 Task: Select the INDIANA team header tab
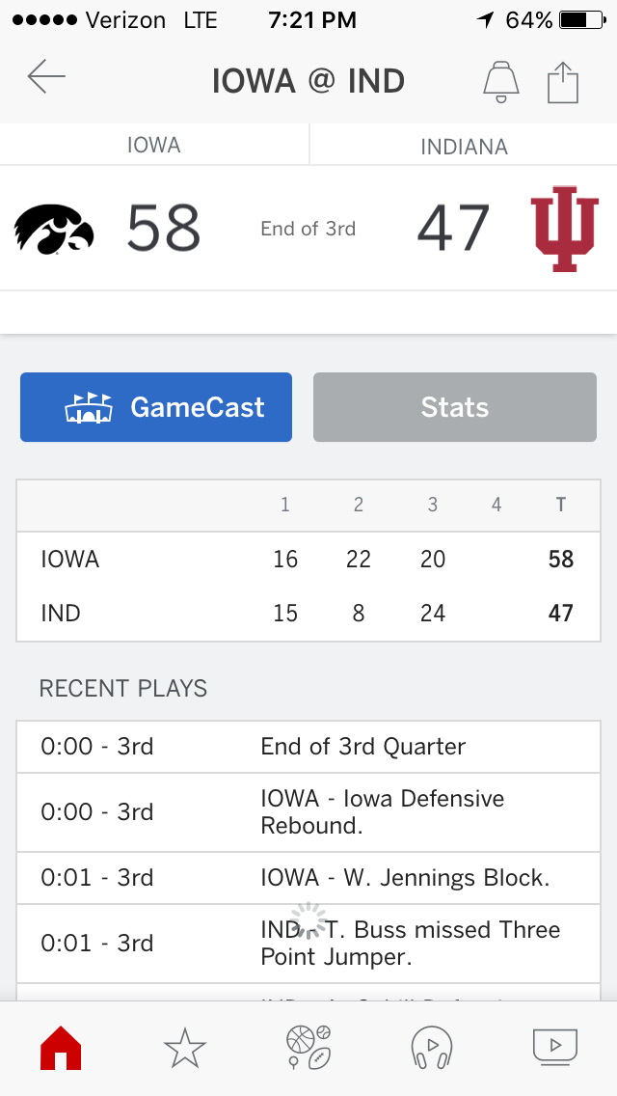coord(464,147)
